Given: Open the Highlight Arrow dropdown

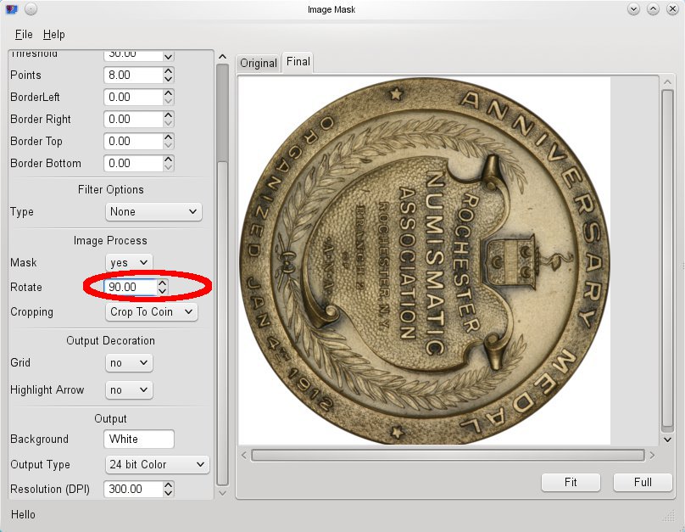Looking at the screenshot, I should pyautogui.click(x=129, y=390).
